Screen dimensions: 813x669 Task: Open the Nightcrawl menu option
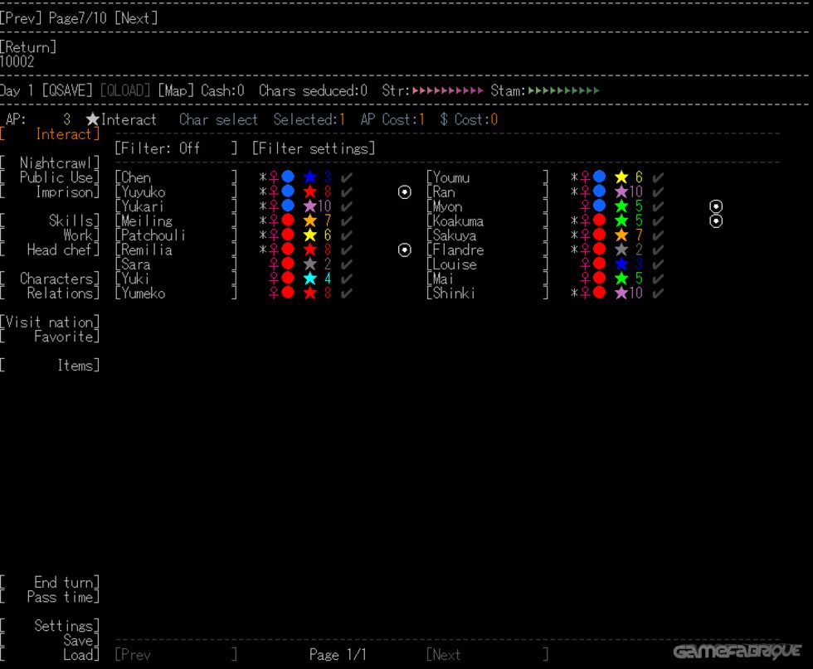[x=50, y=162]
